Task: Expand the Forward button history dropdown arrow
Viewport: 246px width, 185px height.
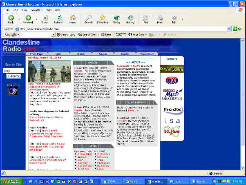Action: (36, 19)
